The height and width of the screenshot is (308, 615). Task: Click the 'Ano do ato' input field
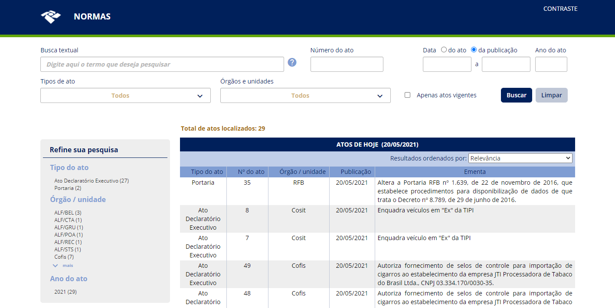551,64
